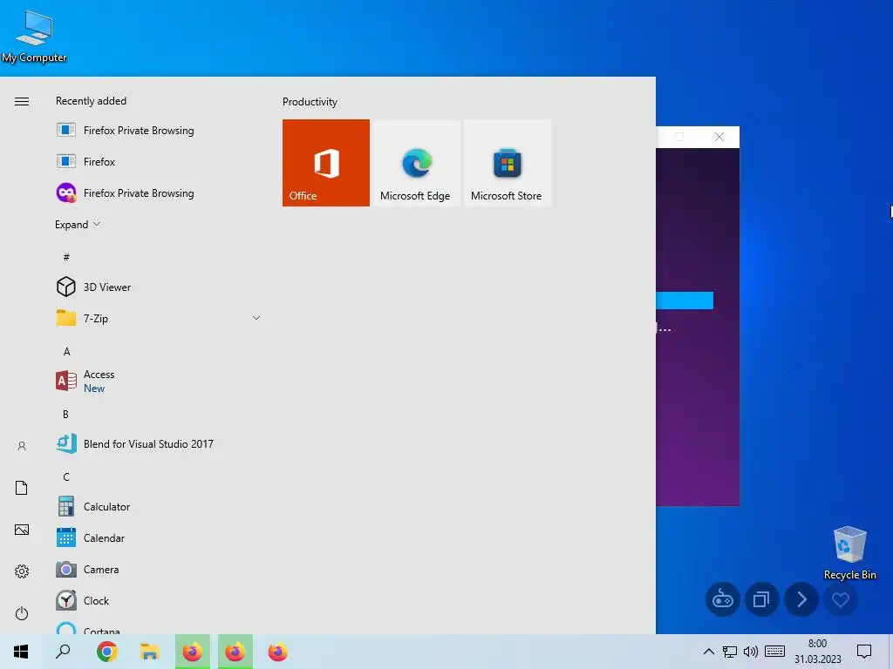Screen dimensions: 893x669
Task: Click the overlapping windows overlay button
Action: 761,599
